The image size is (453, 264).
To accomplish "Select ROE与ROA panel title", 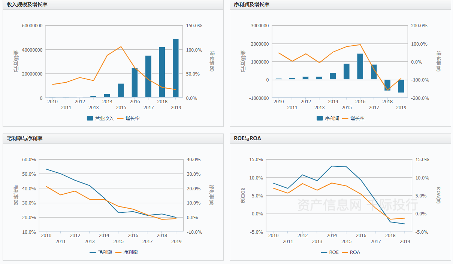I will [x=247, y=138].
